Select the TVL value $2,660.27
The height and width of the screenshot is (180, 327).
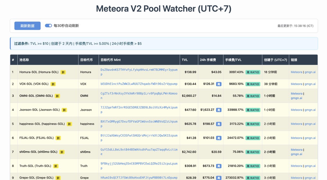pos(189,96)
